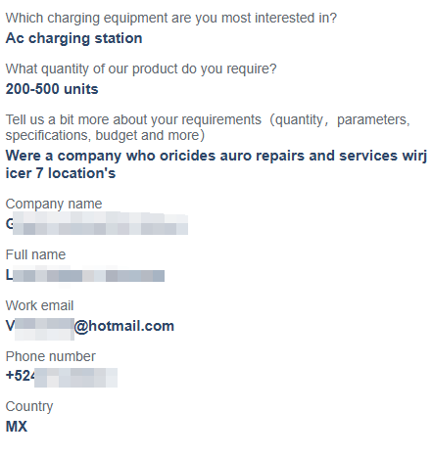Select the MX country value
432x458 pixels.
pos(17,427)
